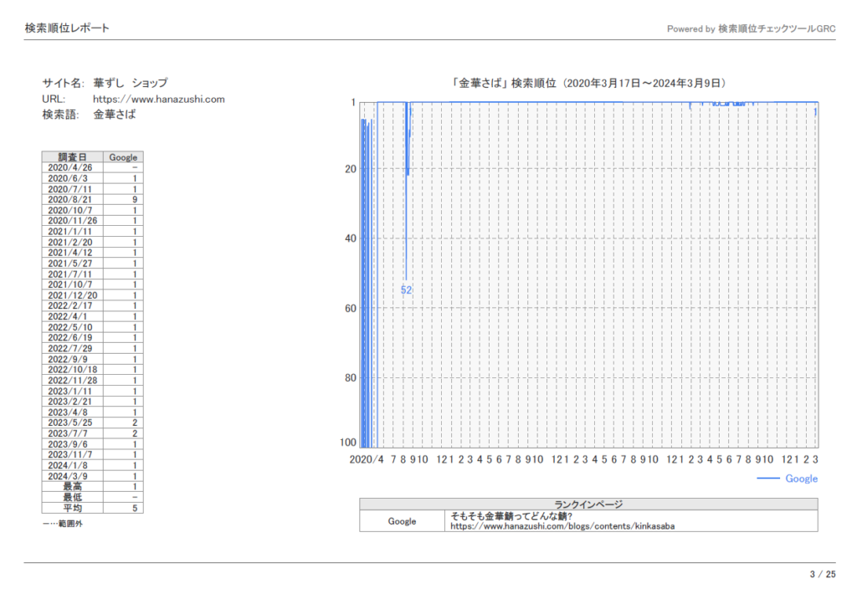The image size is (857, 589).
Task: Click the site name 華ずし ショップ
Action: point(130,83)
